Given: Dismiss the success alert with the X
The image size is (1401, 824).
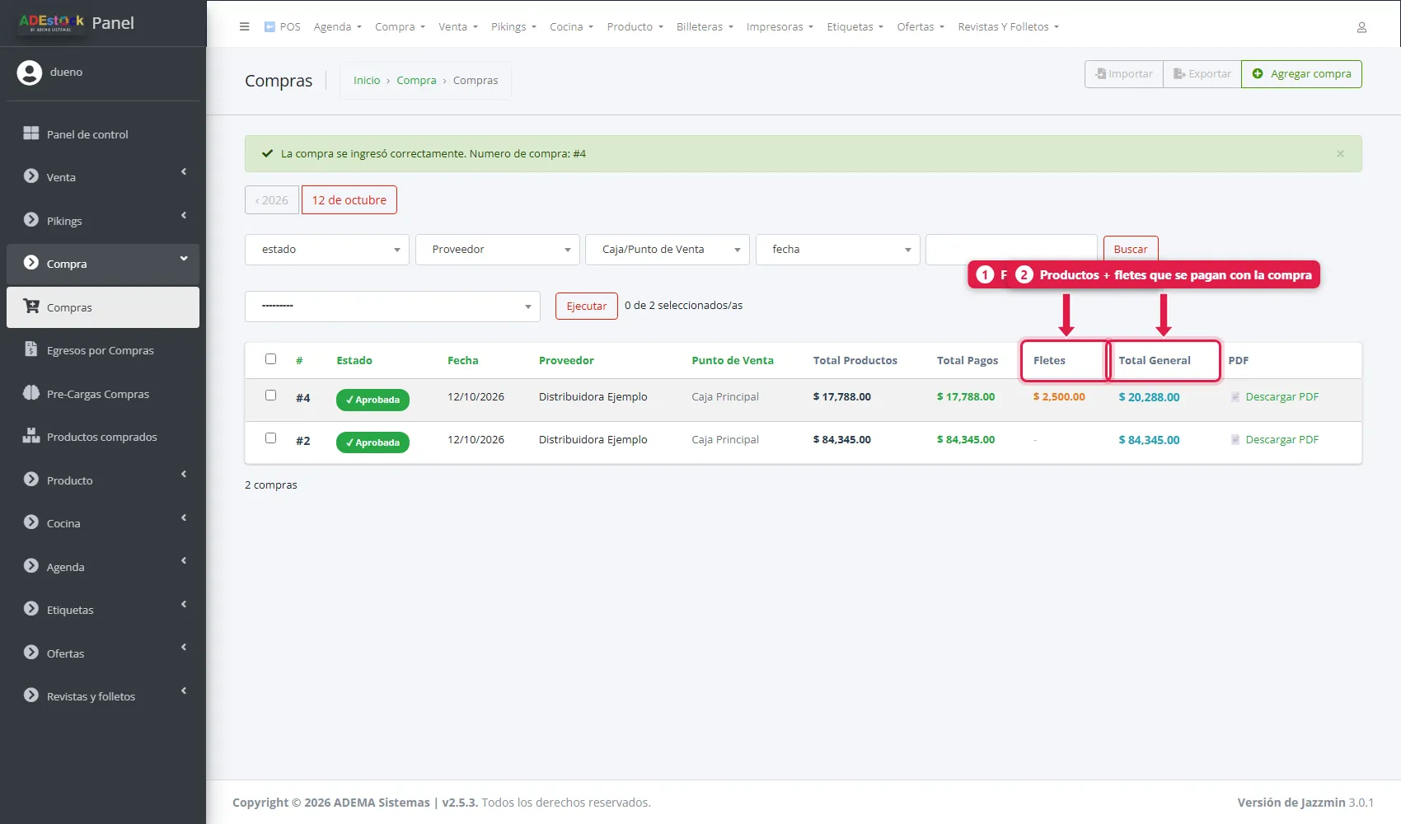Looking at the screenshot, I should (1340, 154).
